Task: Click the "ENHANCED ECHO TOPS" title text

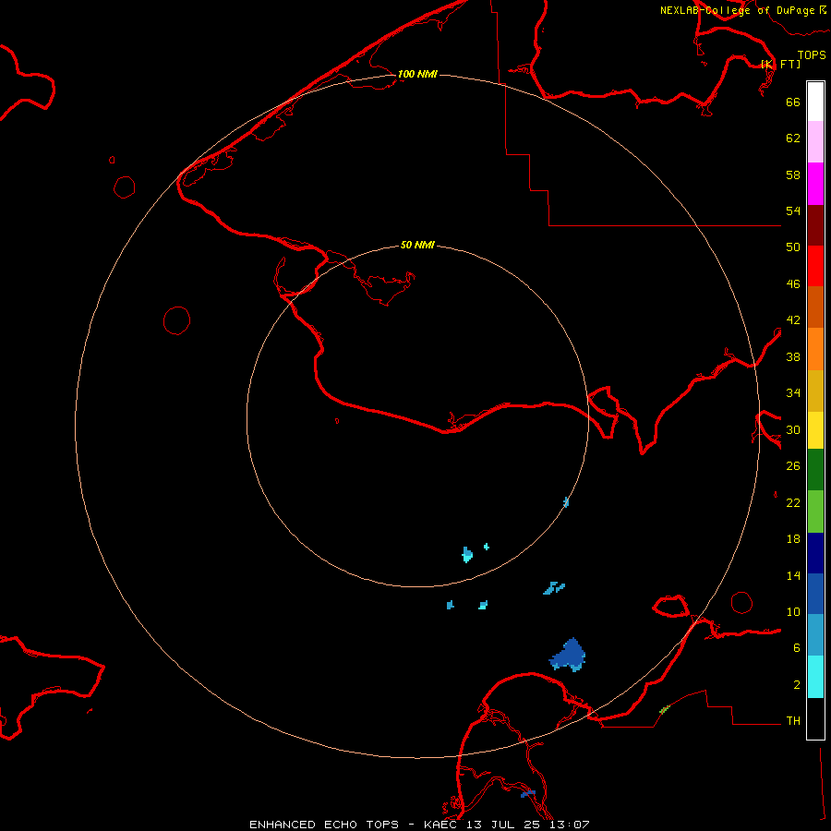Action: pyautogui.click(x=324, y=825)
